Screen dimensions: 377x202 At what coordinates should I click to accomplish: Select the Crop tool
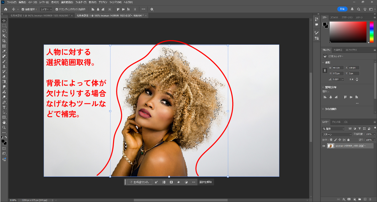pyautogui.click(x=4, y=40)
